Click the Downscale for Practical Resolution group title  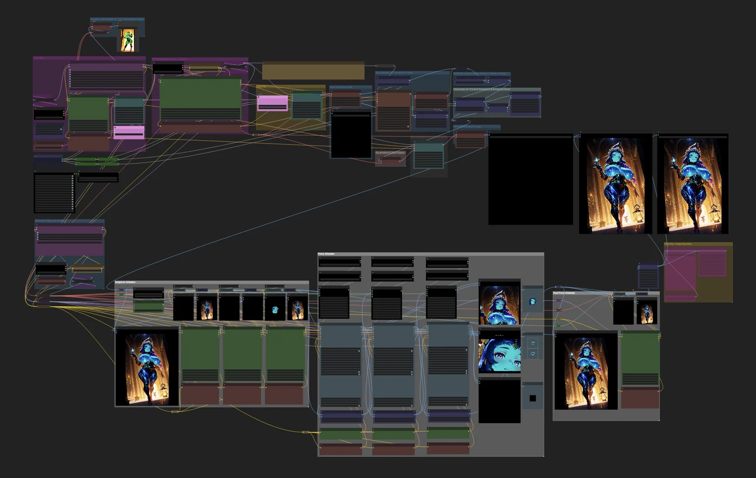(x=482, y=90)
